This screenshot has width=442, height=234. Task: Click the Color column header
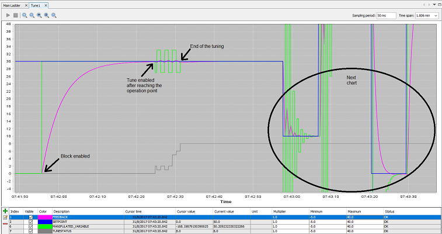point(45,211)
